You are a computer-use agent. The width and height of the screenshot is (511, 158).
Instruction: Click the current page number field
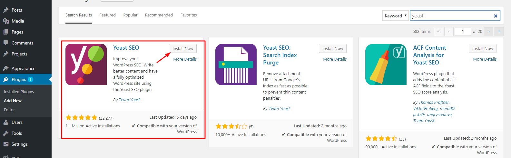coord(463,31)
